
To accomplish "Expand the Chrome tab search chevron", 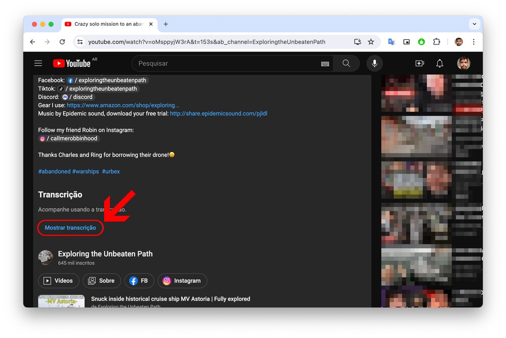I will click(474, 24).
